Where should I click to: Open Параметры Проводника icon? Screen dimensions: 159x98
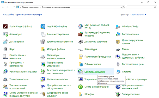click(x=81, y=57)
